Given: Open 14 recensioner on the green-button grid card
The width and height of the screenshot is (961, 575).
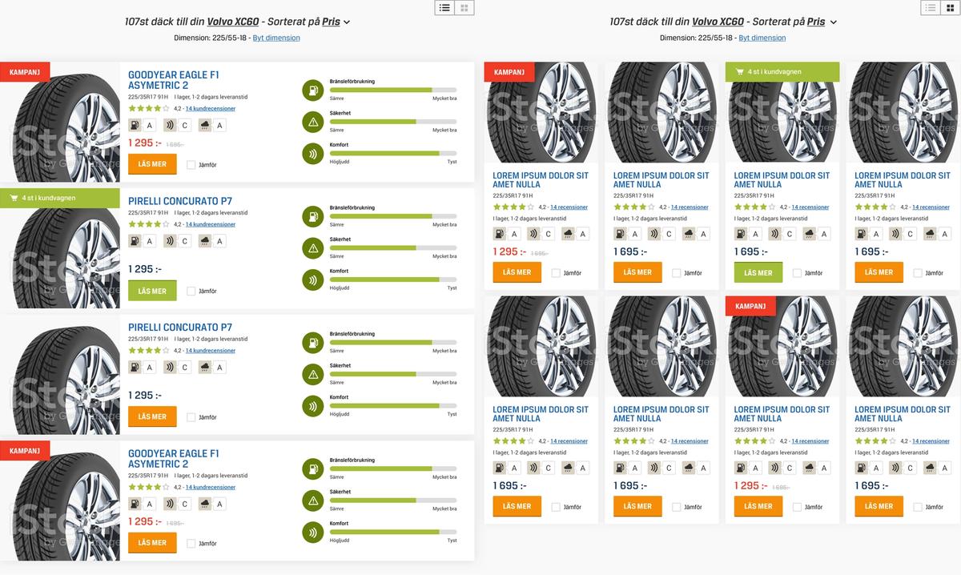Looking at the screenshot, I should click(x=810, y=207).
